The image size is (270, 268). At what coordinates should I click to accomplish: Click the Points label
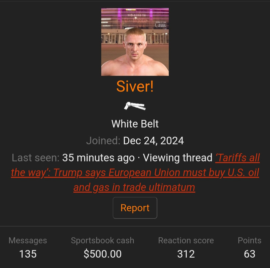pyautogui.click(x=250, y=241)
